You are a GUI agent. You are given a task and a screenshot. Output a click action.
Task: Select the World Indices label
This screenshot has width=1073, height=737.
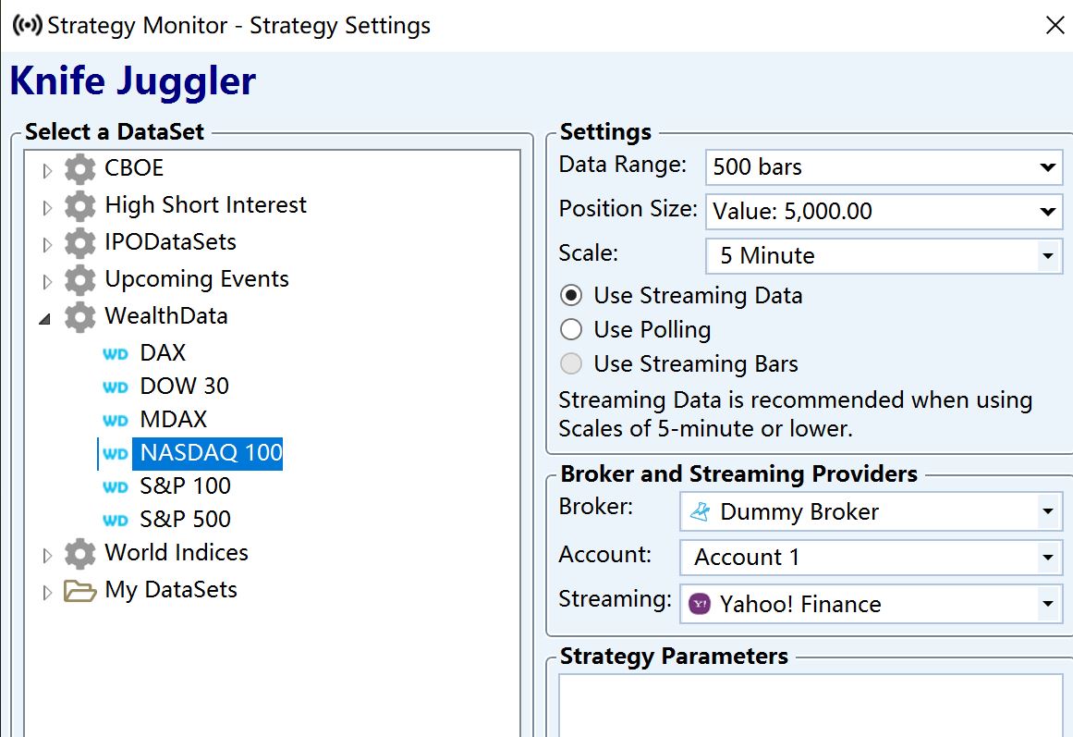pos(177,553)
